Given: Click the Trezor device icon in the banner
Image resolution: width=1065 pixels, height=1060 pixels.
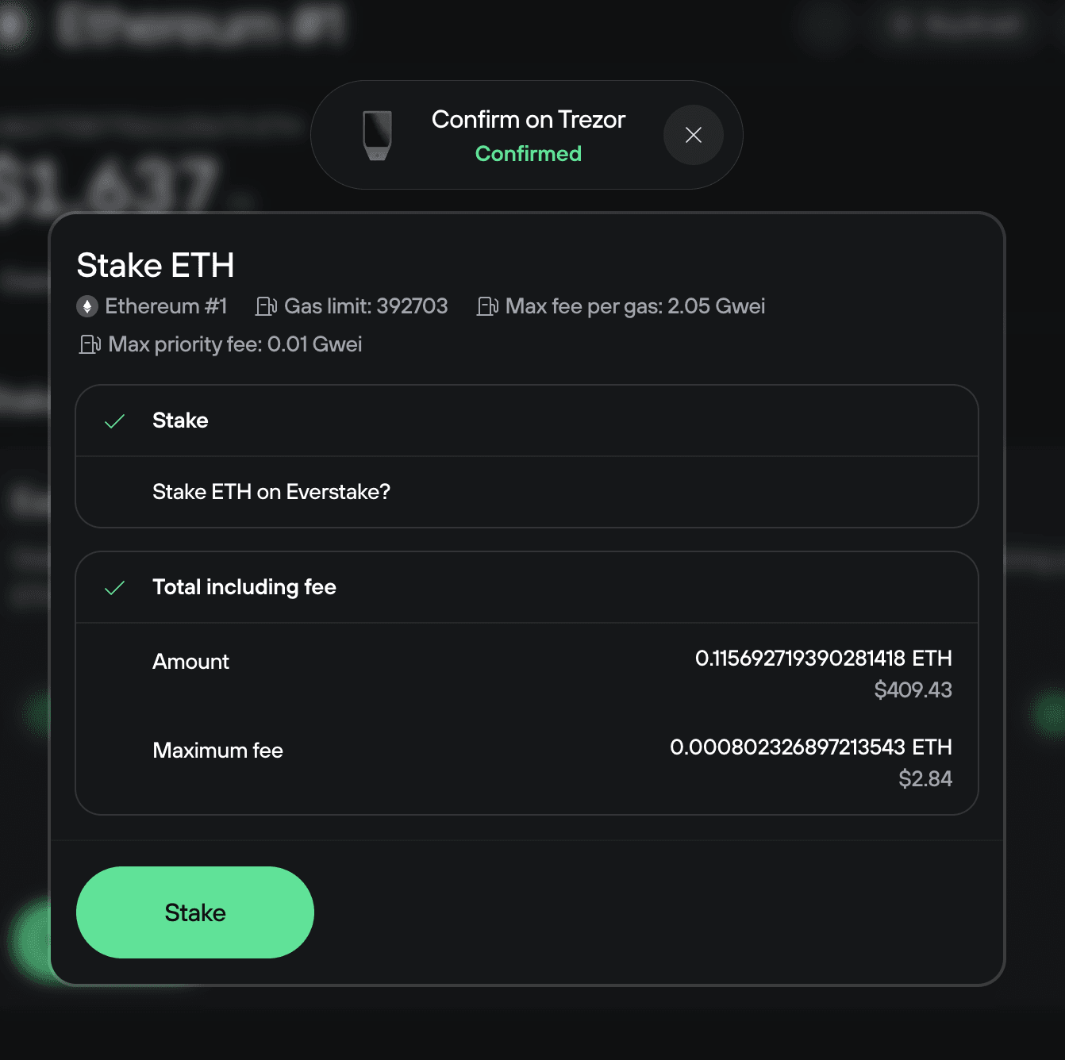Looking at the screenshot, I should (377, 135).
